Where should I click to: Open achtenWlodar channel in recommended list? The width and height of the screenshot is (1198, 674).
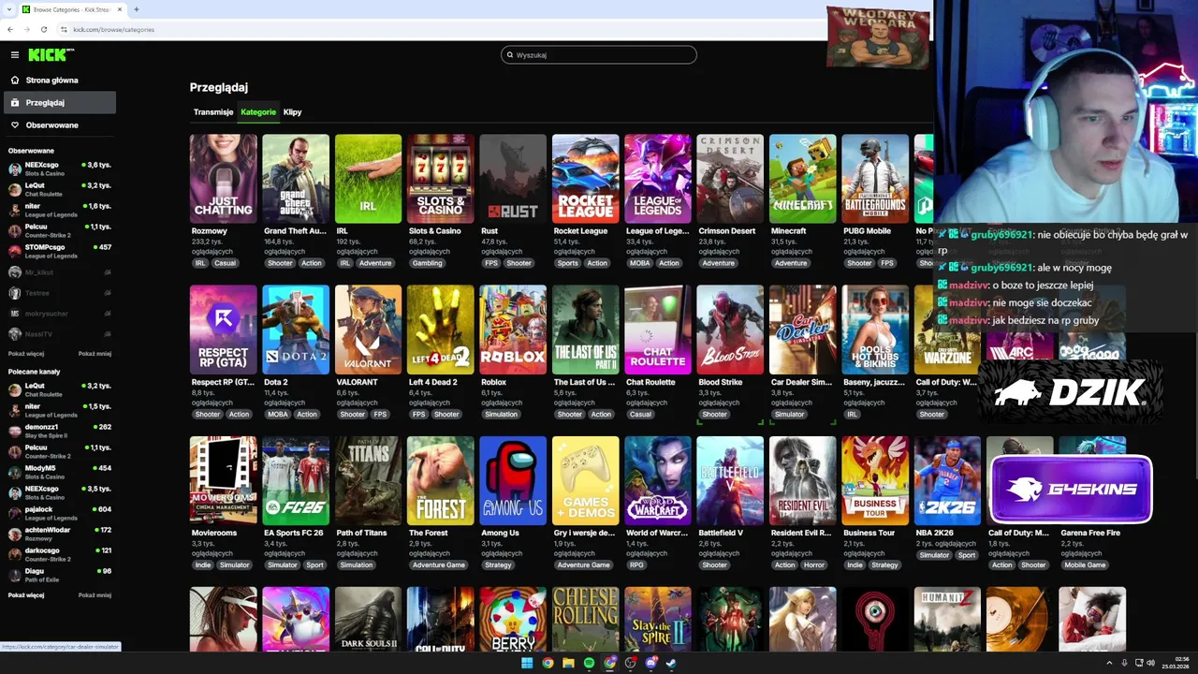pos(59,533)
